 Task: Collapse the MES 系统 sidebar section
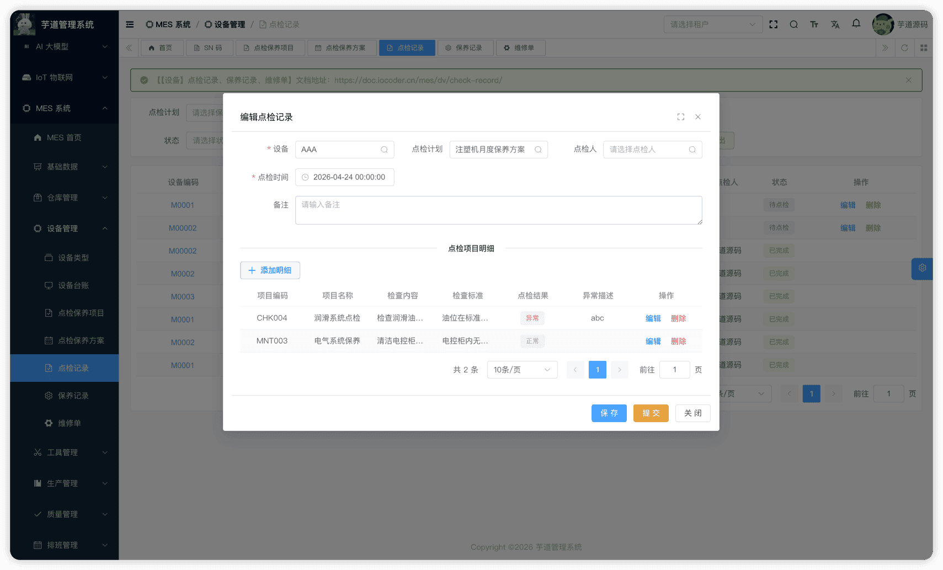(63, 108)
